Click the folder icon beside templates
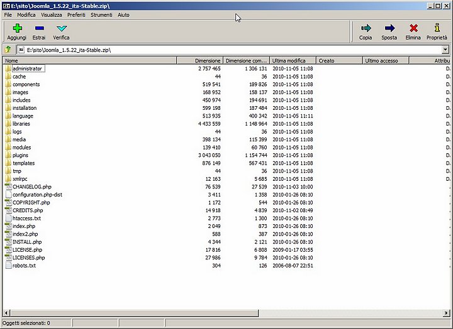 click(x=8, y=163)
